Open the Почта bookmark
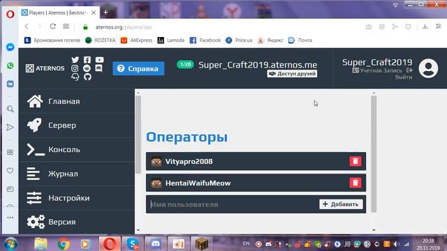Image resolution: width=447 pixels, height=251 pixels. click(x=300, y=40)
